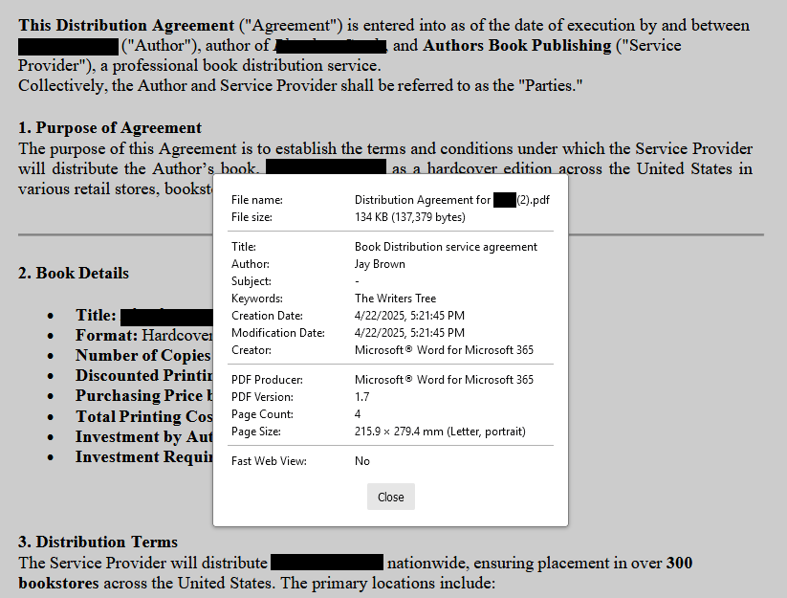Image resolution: width=787 pixels, height=598 pixels.
Task: Click the Close button on properties dialog
Action: click(390, 496)
